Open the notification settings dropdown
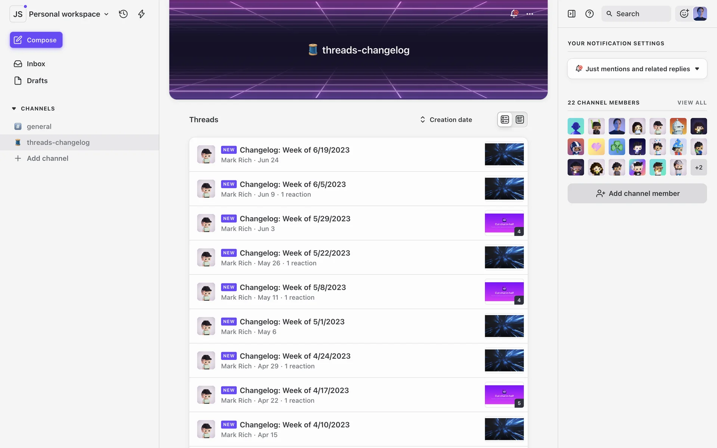Viewport: 717px width, 448px height. point(637,69)
